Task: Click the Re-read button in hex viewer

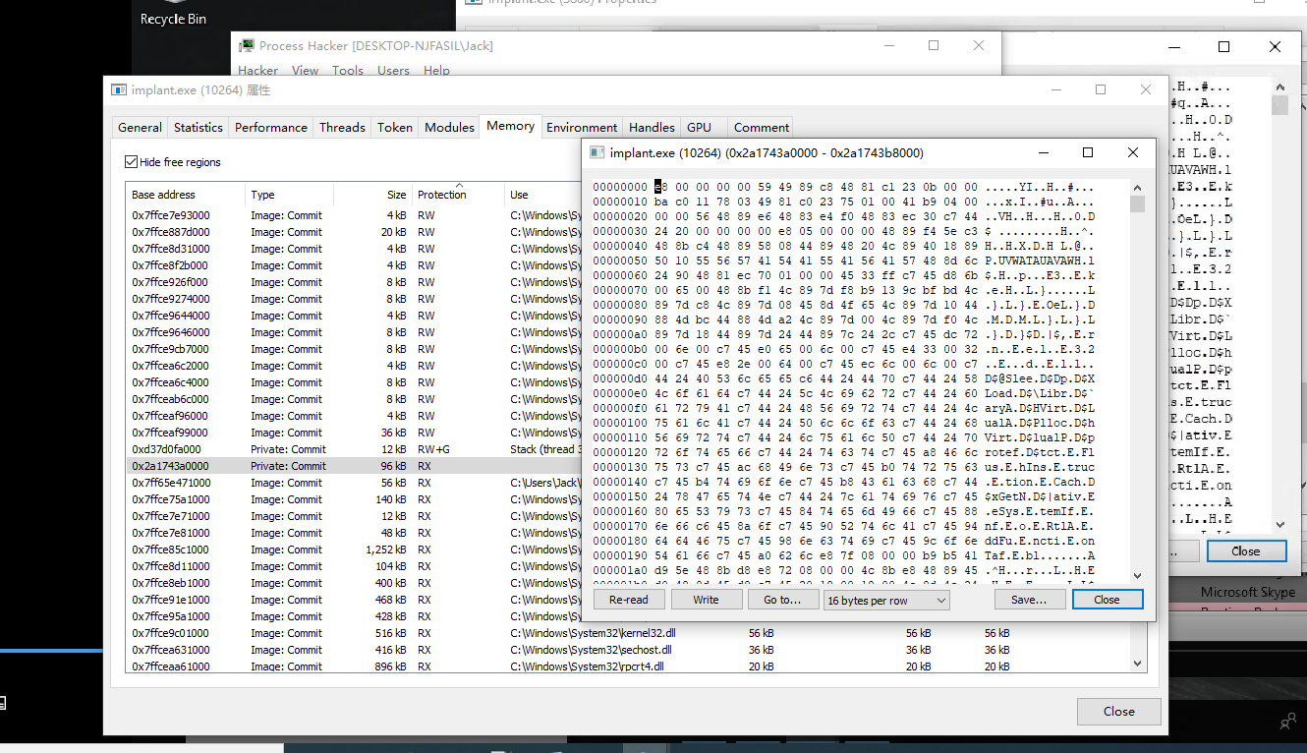Action: click(x=629, y=600)
